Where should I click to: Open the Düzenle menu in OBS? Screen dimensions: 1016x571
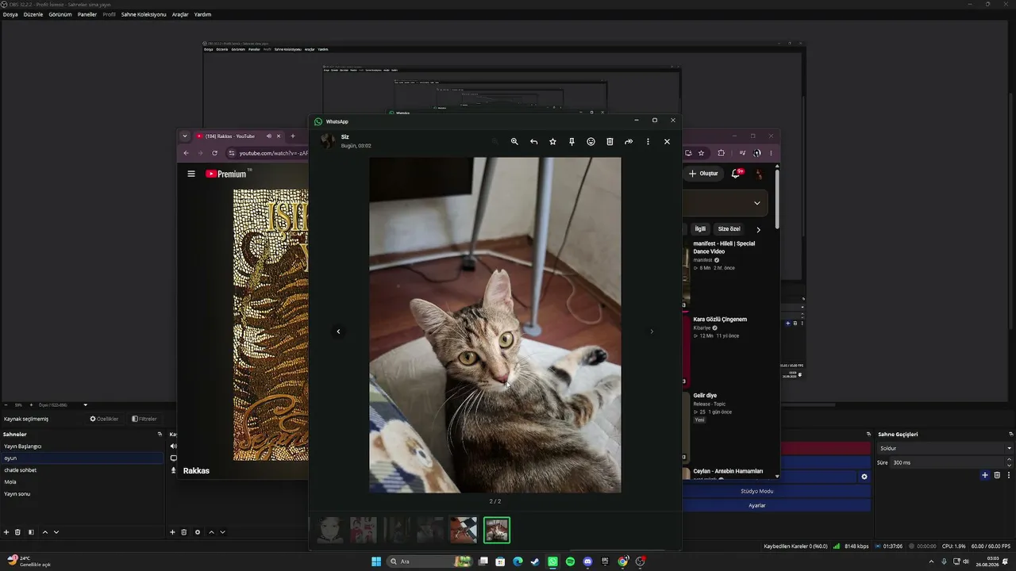point(33,14)
